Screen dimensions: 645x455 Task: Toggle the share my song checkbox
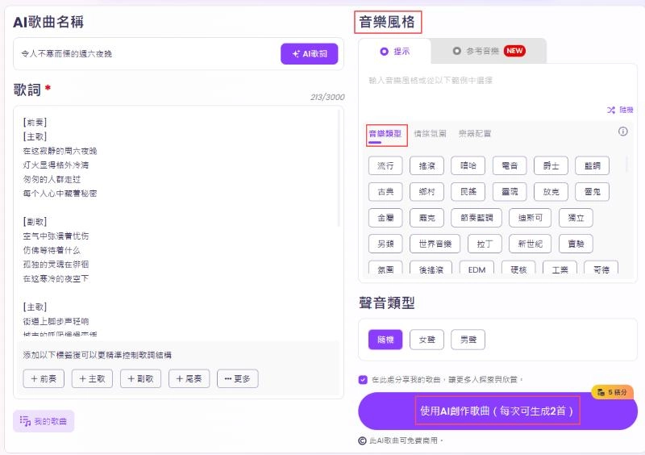coord(363,380)
